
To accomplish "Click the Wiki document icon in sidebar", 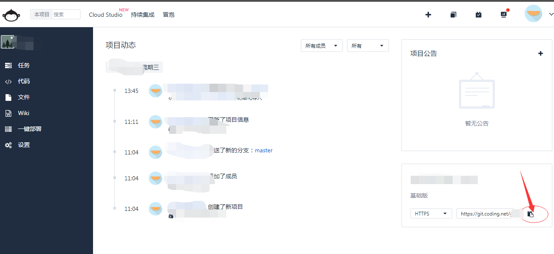I will [8, 113].
